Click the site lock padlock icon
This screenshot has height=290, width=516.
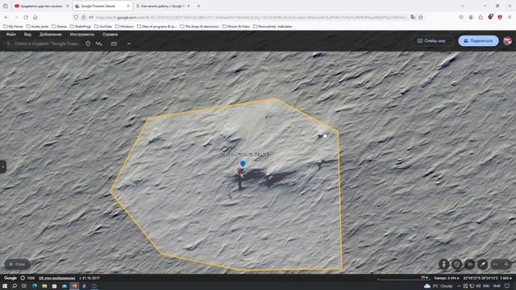pos(84,17)
